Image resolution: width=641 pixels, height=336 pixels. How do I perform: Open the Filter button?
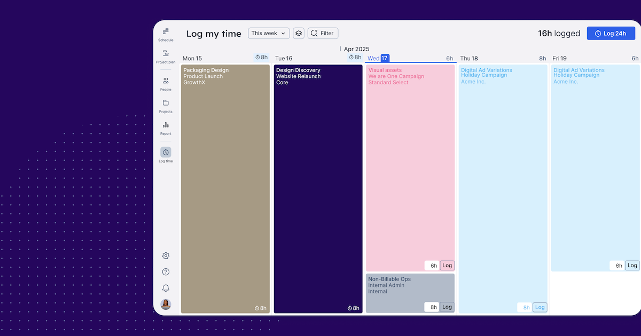323,33
